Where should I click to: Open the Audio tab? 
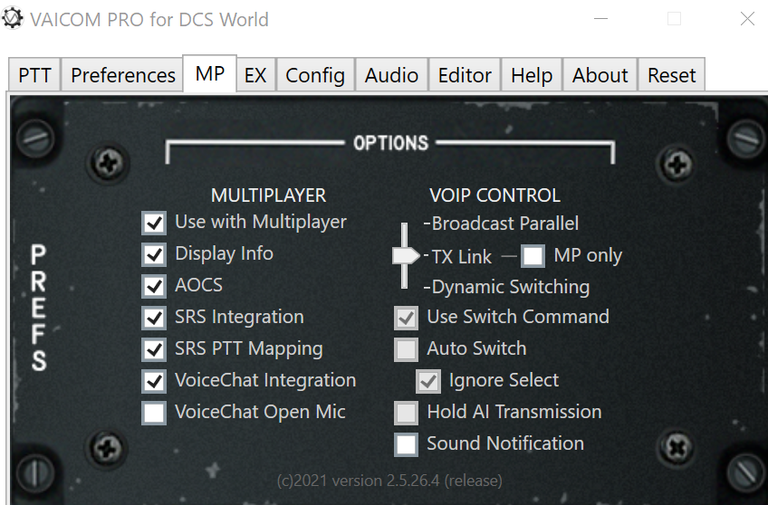391,75
